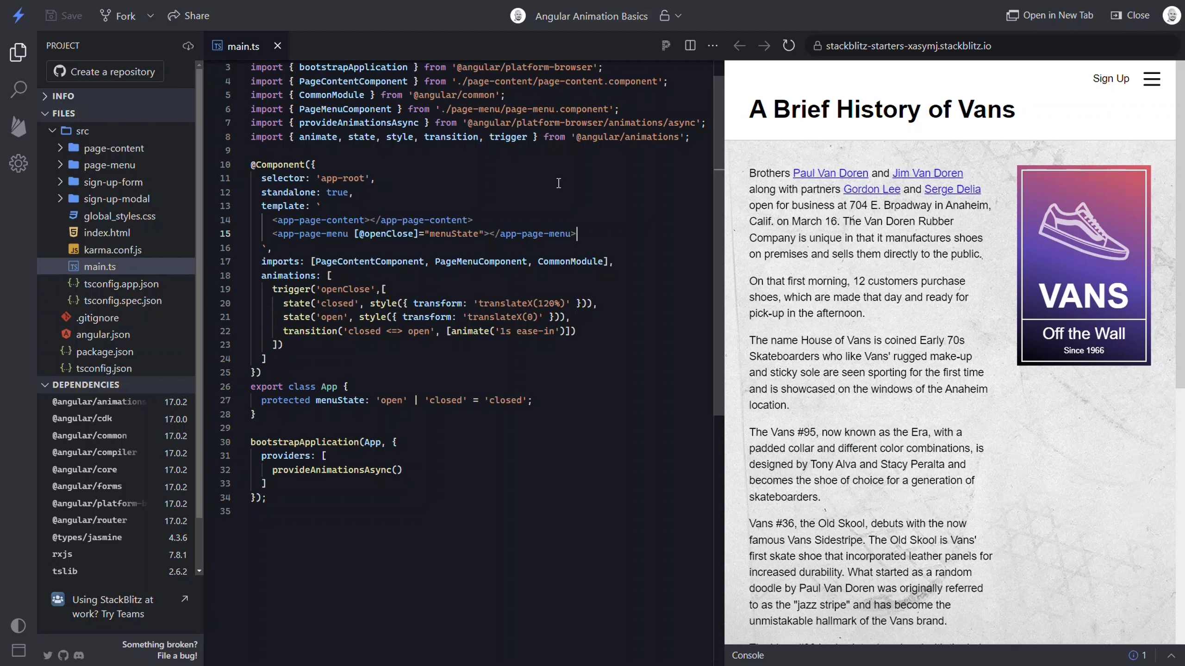Switch to the main.ts tab
The height and width of the screenshot is (666, 1185).
[x=243, y=46]
